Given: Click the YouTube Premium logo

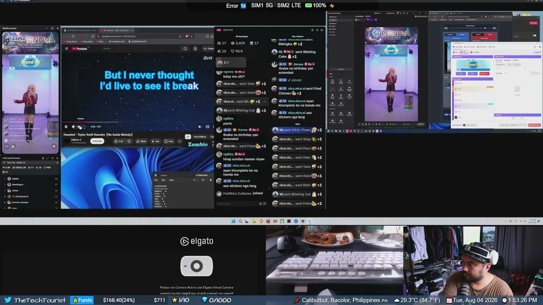Looking at the screenshot, I should click(x=80, y=49).
